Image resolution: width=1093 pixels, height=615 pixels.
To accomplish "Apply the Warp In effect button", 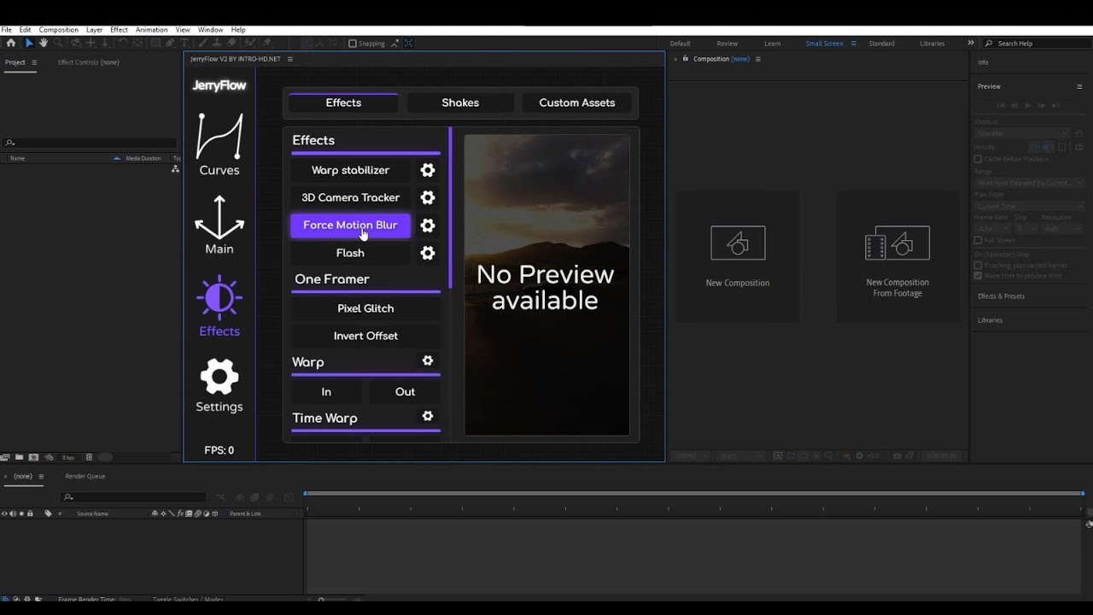I will coord(326,392).
